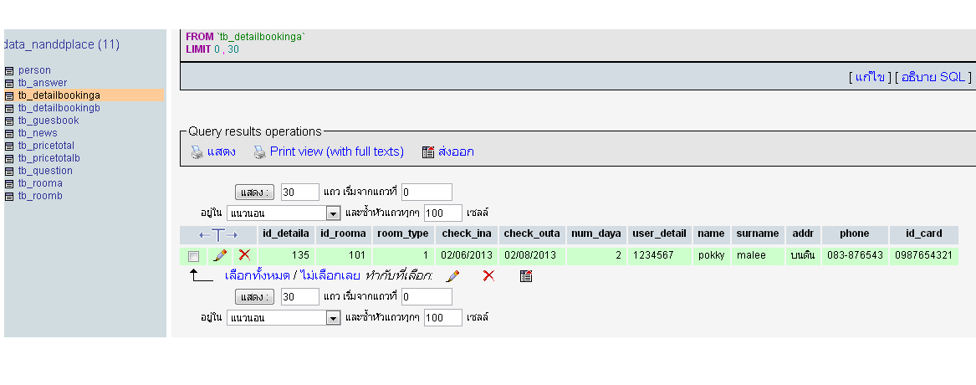Viewport: 976px width, 385px height.
Task: Click the แก้ไข edit query link
Action: [x=870, y=77]
